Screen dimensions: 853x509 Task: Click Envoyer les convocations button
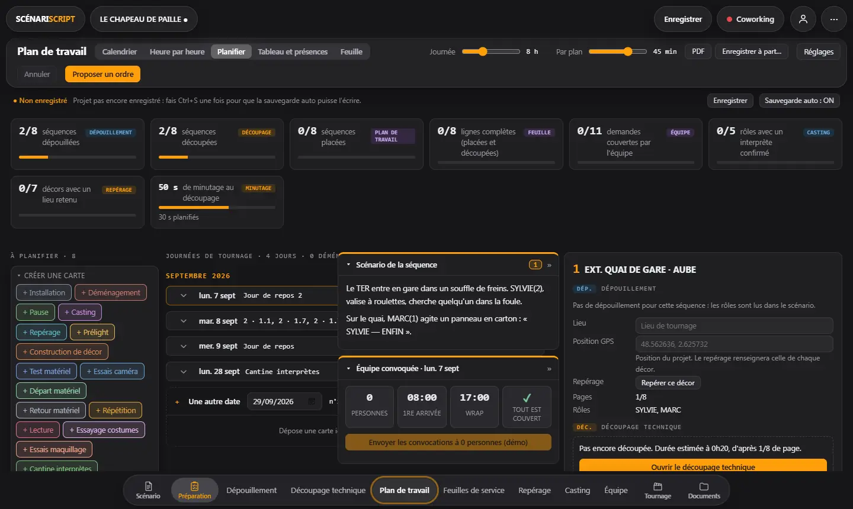[448, 442]
